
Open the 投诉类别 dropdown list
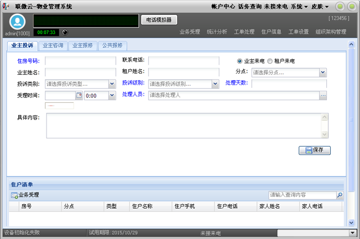[x=112, y=84]
